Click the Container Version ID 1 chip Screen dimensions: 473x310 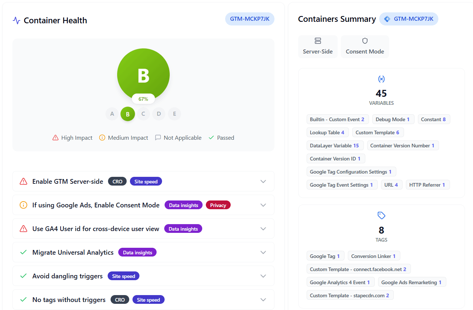click(x=335, y=159)
